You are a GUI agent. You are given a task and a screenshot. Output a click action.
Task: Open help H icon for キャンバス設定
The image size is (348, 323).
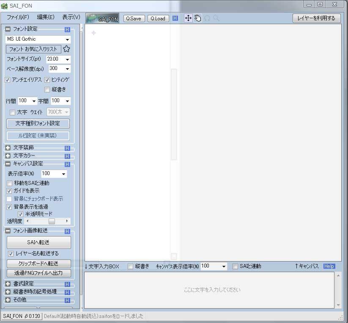click(x=67, y=164)
